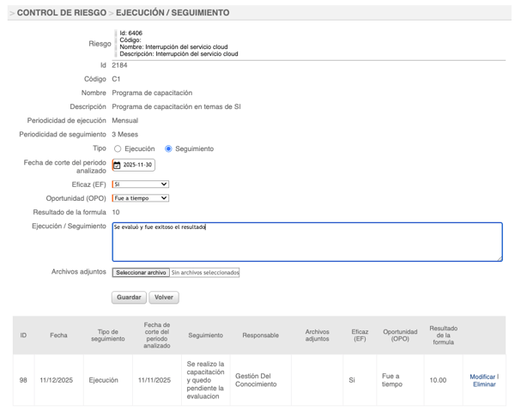515x417 pixels.
Task: Save the form with Guardar
Action: 129,297
